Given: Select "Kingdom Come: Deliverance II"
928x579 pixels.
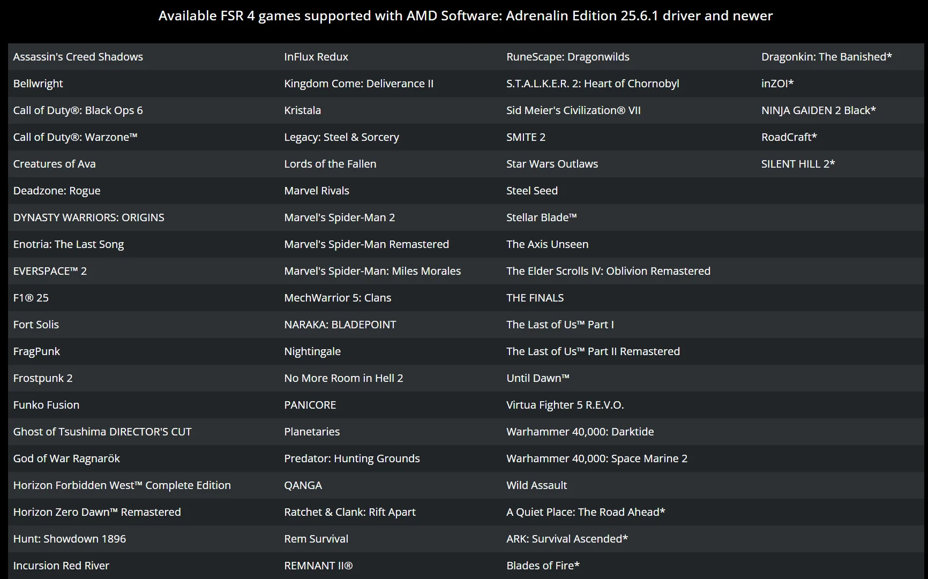Looking at the screenshot, I should [x=359, y=84].
